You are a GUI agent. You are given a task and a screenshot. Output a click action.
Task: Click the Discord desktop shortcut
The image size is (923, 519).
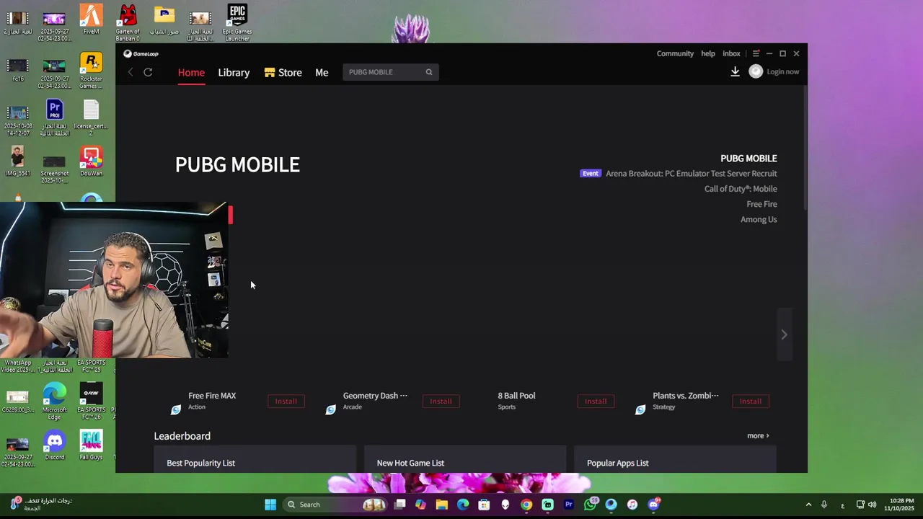pos(55,445)
